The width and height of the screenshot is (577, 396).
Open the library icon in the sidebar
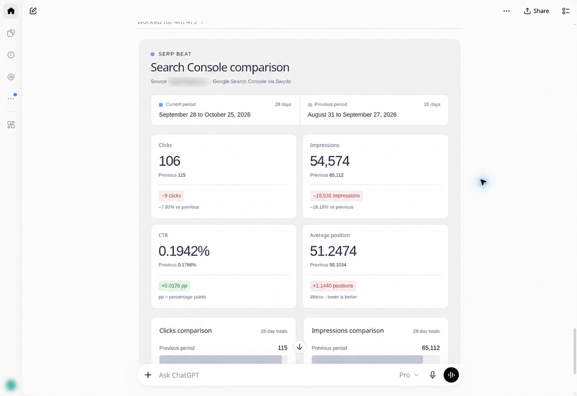pos(11,33)
